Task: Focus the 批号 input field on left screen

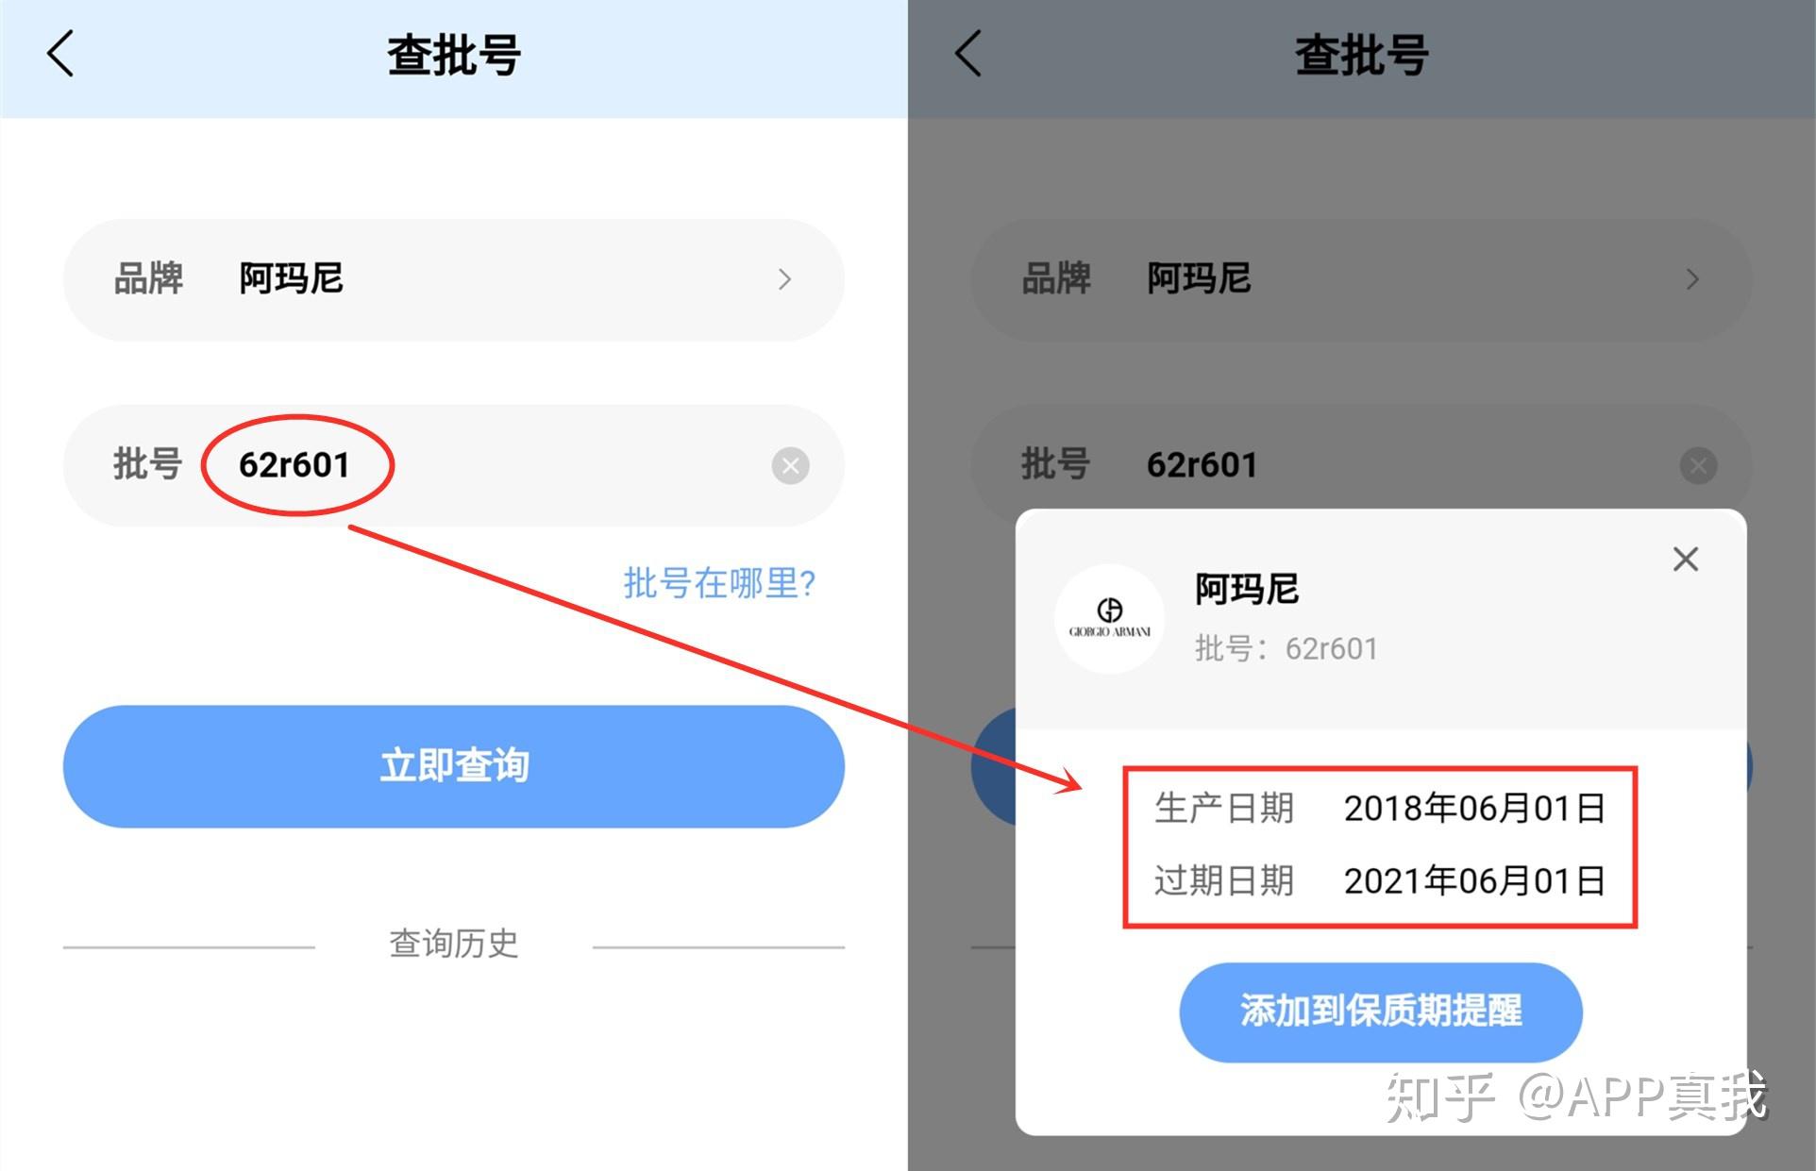Action: click(453, 465)
